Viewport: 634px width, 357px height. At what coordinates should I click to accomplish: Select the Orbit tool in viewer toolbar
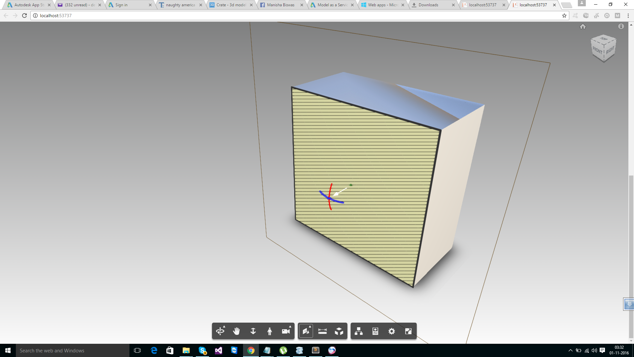(220, 331)
